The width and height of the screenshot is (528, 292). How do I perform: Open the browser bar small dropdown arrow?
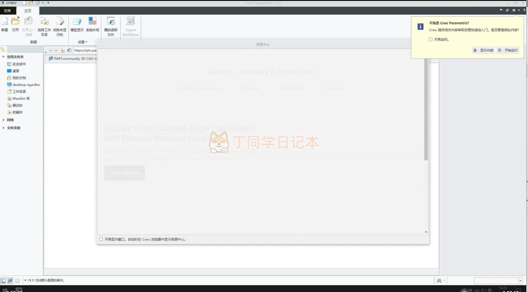46,52
